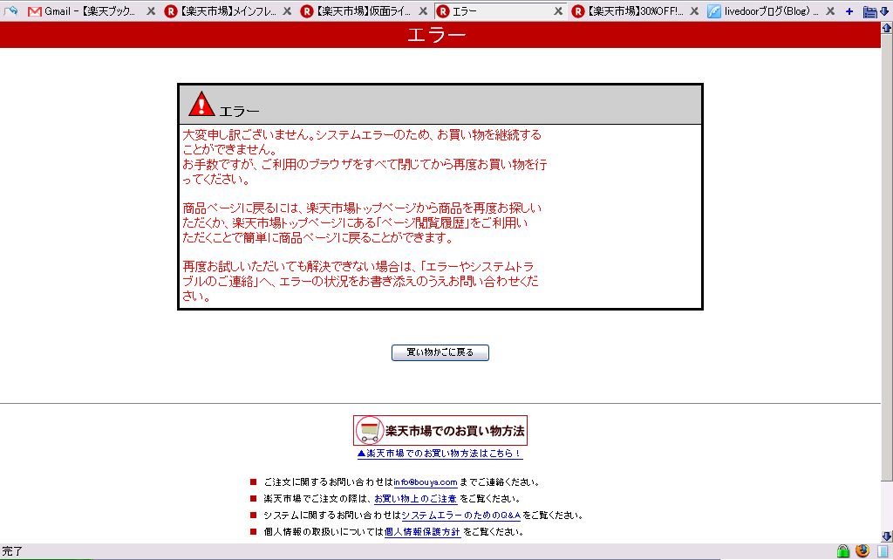Close the 楽天市場 仮面ライ tab

[x=423, y=10]
